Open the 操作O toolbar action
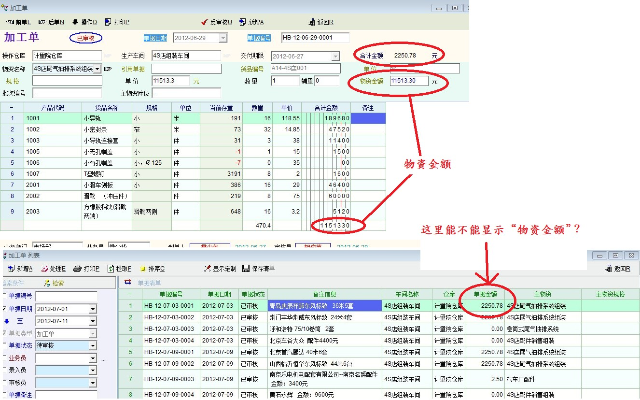640x400 pixels. tap(84, 22)
